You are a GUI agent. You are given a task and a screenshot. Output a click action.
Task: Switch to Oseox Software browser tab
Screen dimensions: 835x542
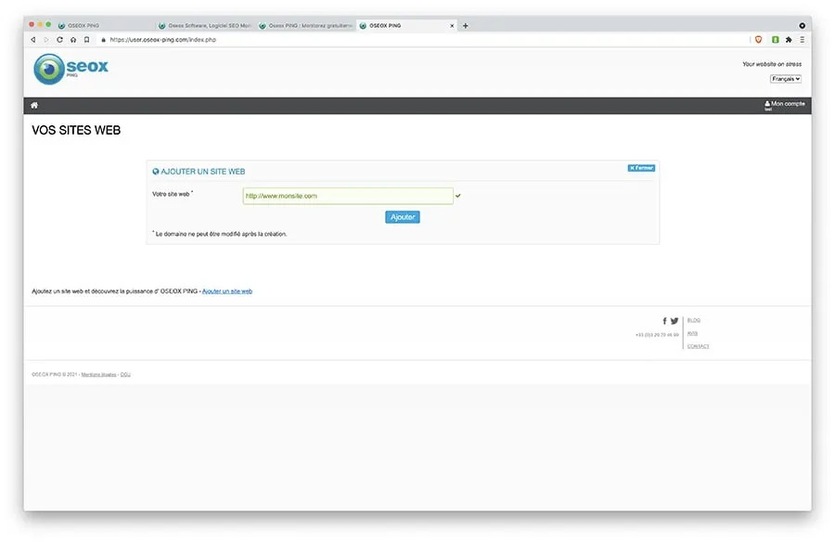pyautogui.click(x=205, y=26)
